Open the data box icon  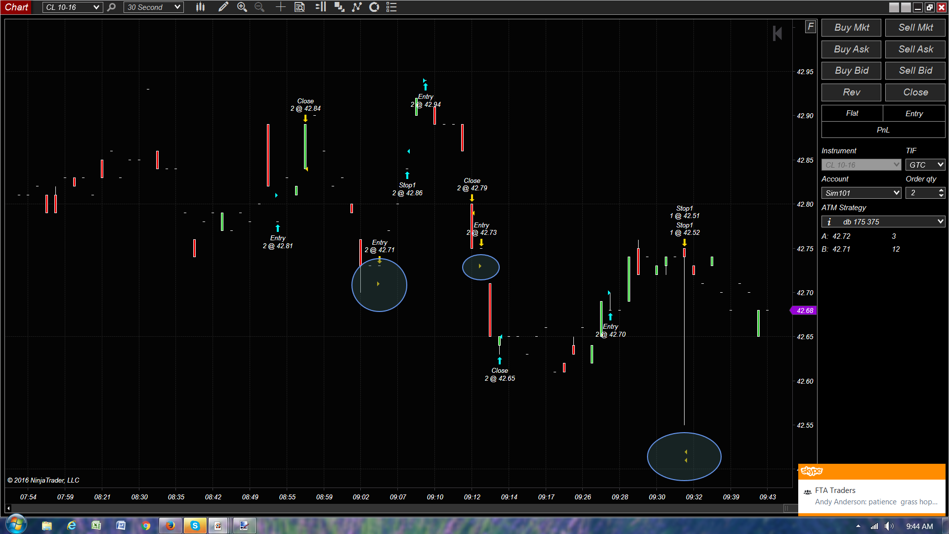tap(300, 7)
